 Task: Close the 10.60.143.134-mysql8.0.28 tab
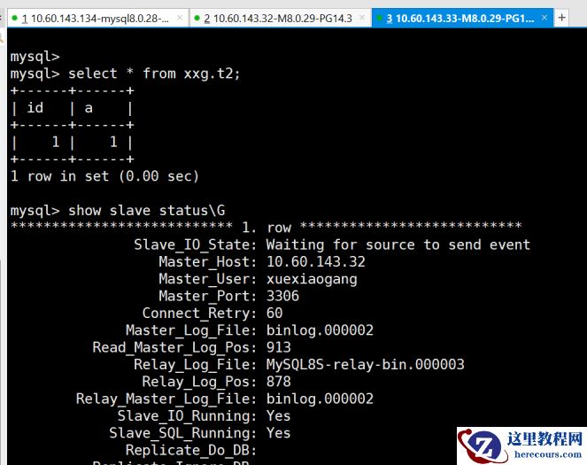(180, 18)
